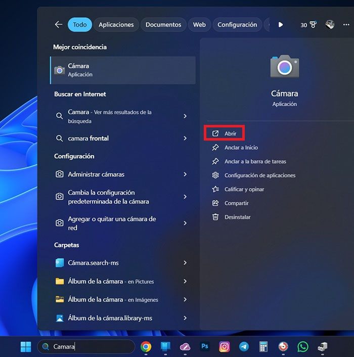The image size is (354, 357).
Task: Open Instagram from taskbar
Action: [224, 346]
